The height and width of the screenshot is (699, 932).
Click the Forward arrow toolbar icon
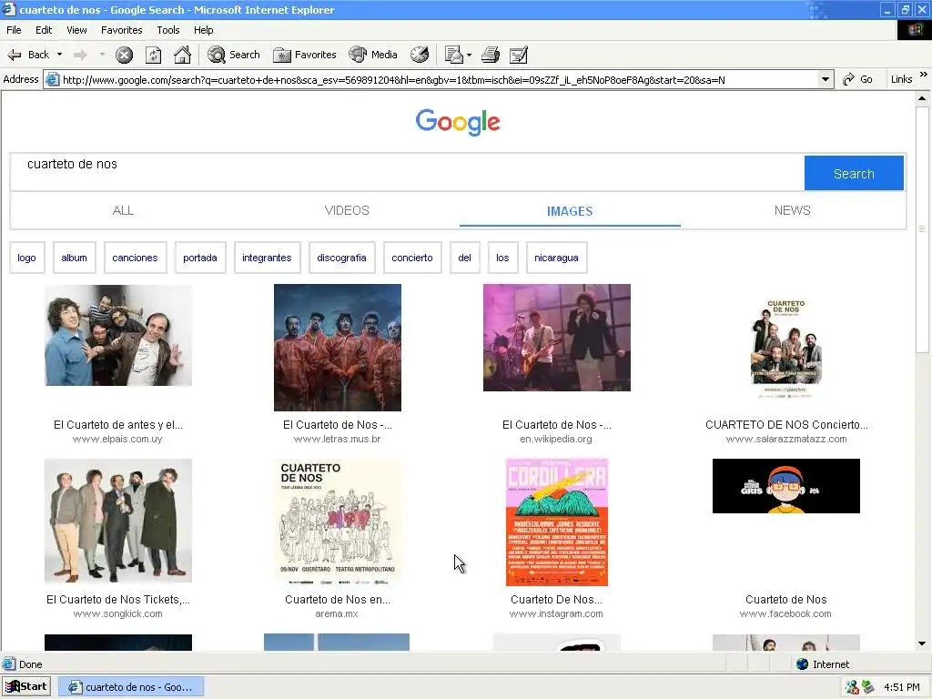pyautogui.click(x=80, y=55)
